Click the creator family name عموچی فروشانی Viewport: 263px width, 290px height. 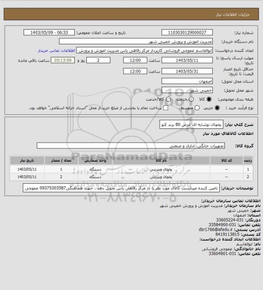pyautogui.click(x=218, y=249)
